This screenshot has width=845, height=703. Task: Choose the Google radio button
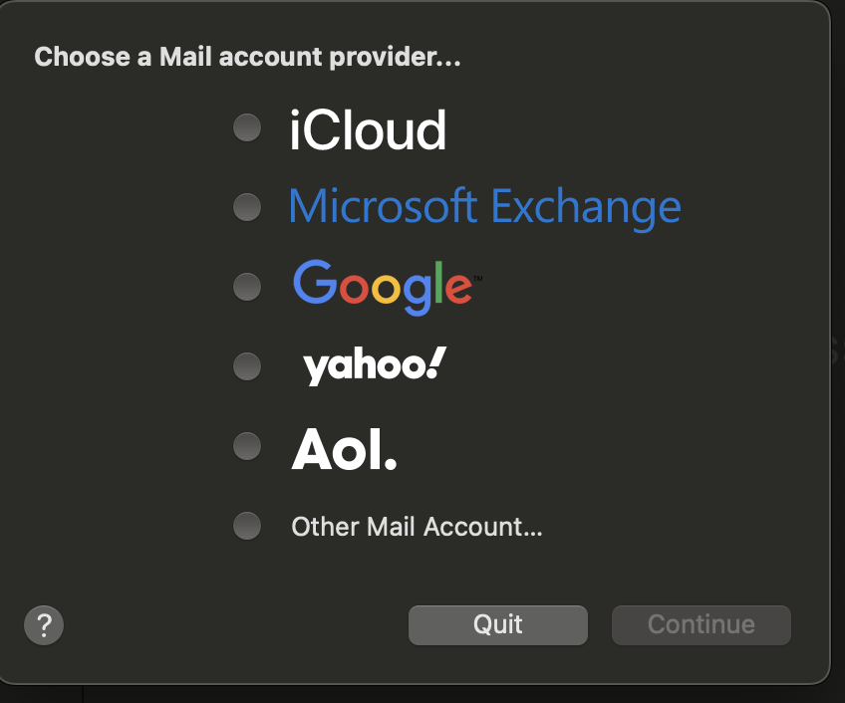point(246,287)
